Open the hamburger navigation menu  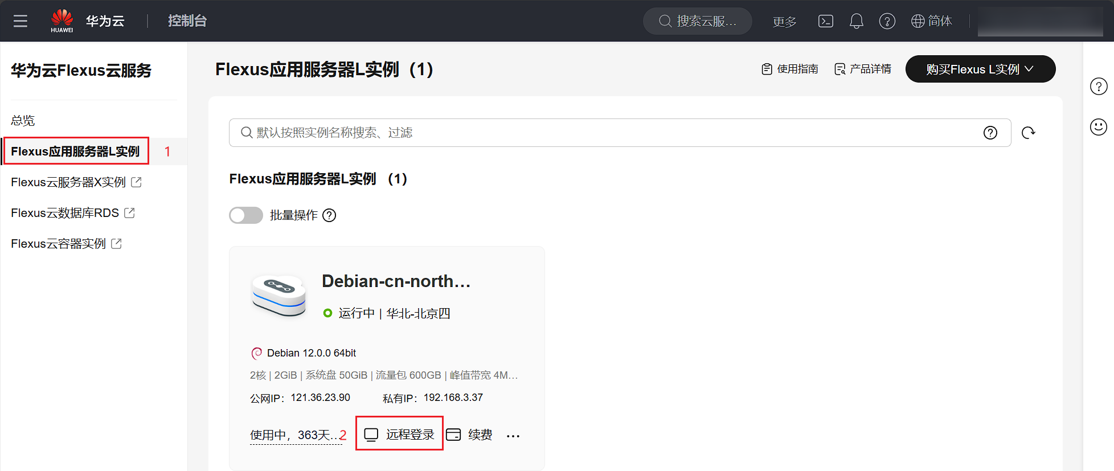[21, 21]
